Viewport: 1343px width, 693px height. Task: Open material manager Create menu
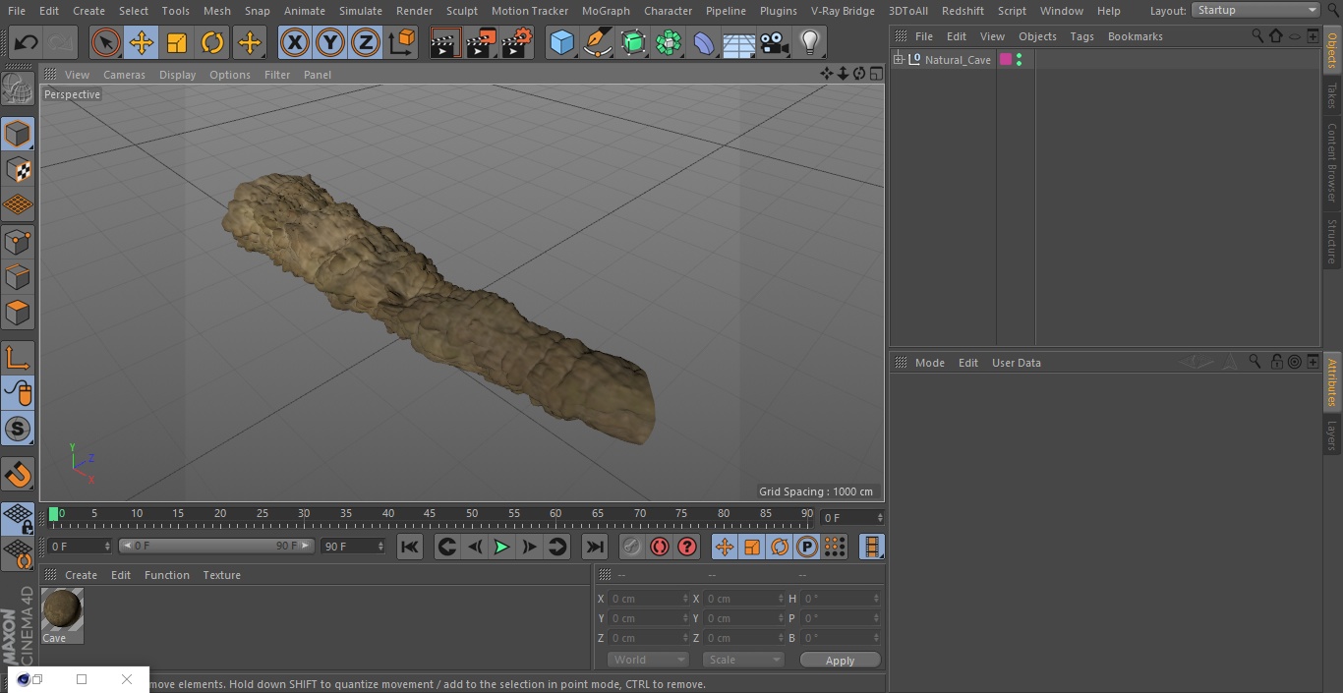(81, 575)
